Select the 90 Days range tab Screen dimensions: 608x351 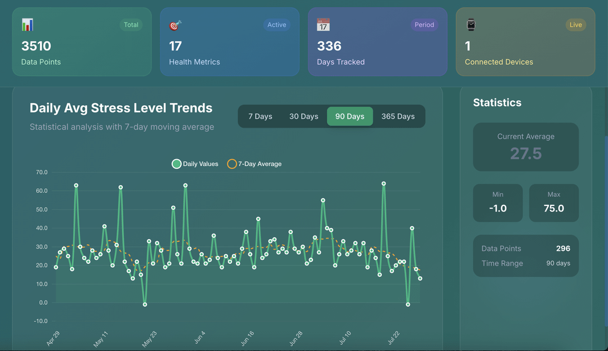pyautogui.click(x=350, y=116)
